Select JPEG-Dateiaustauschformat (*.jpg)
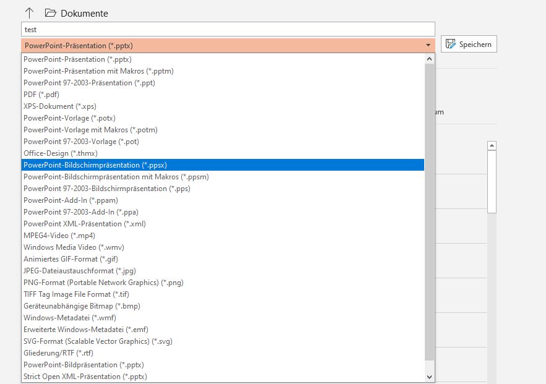Viewport: 546px width, 384px height. (x=223, y=271)
